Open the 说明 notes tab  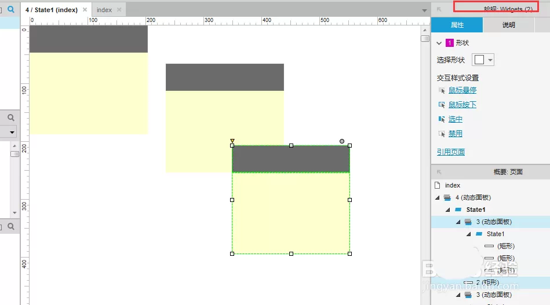(x=509, y=25)
